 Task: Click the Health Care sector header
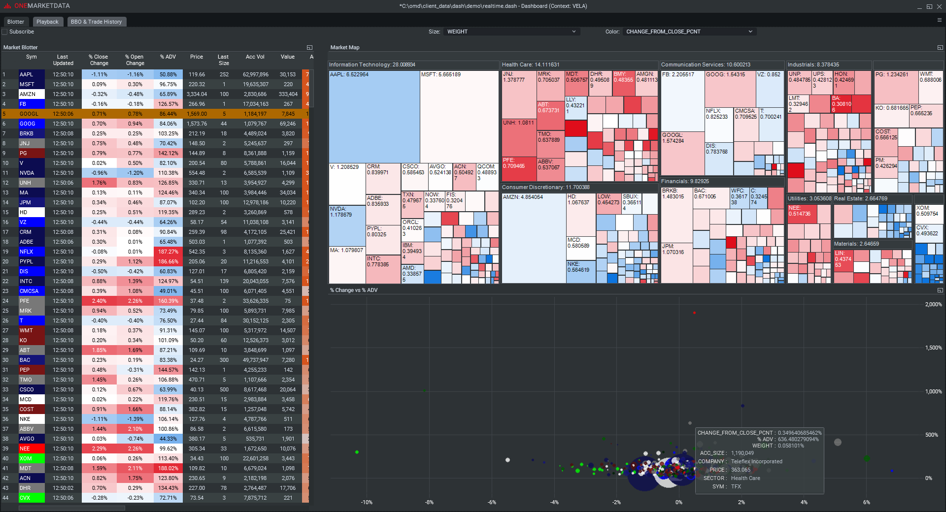(x=579, y=64)
